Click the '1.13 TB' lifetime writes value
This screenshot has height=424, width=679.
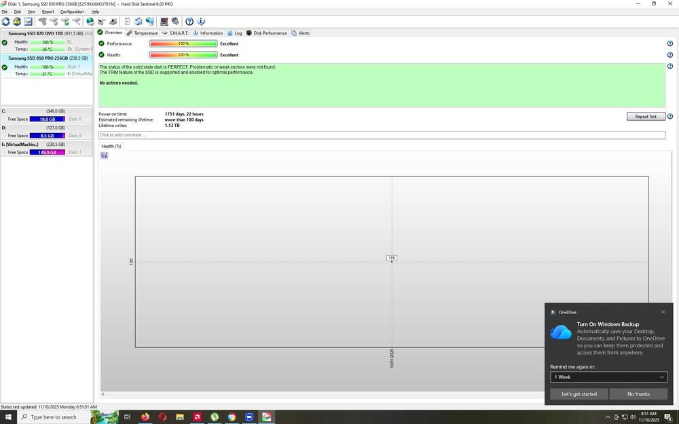tap(172, 126)
